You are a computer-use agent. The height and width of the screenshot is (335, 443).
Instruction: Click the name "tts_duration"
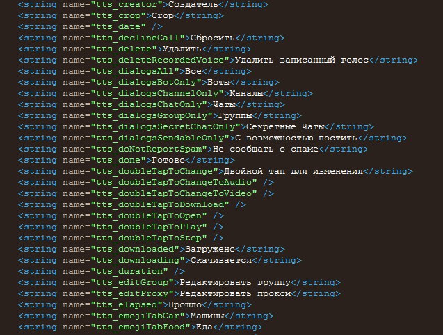click(129, 272)
